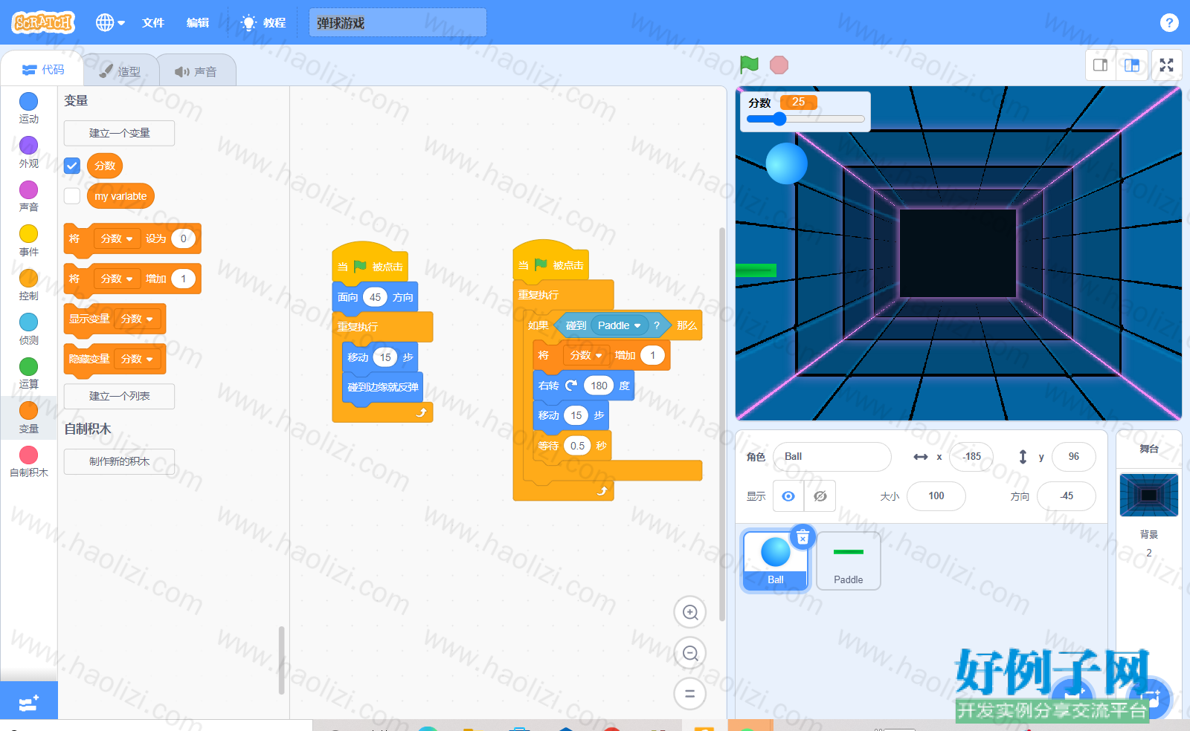This screenshot has width=1190, height=731.
Task: Open variable dropdown in palette 增加 block
Action: click(x=117, y=279)
